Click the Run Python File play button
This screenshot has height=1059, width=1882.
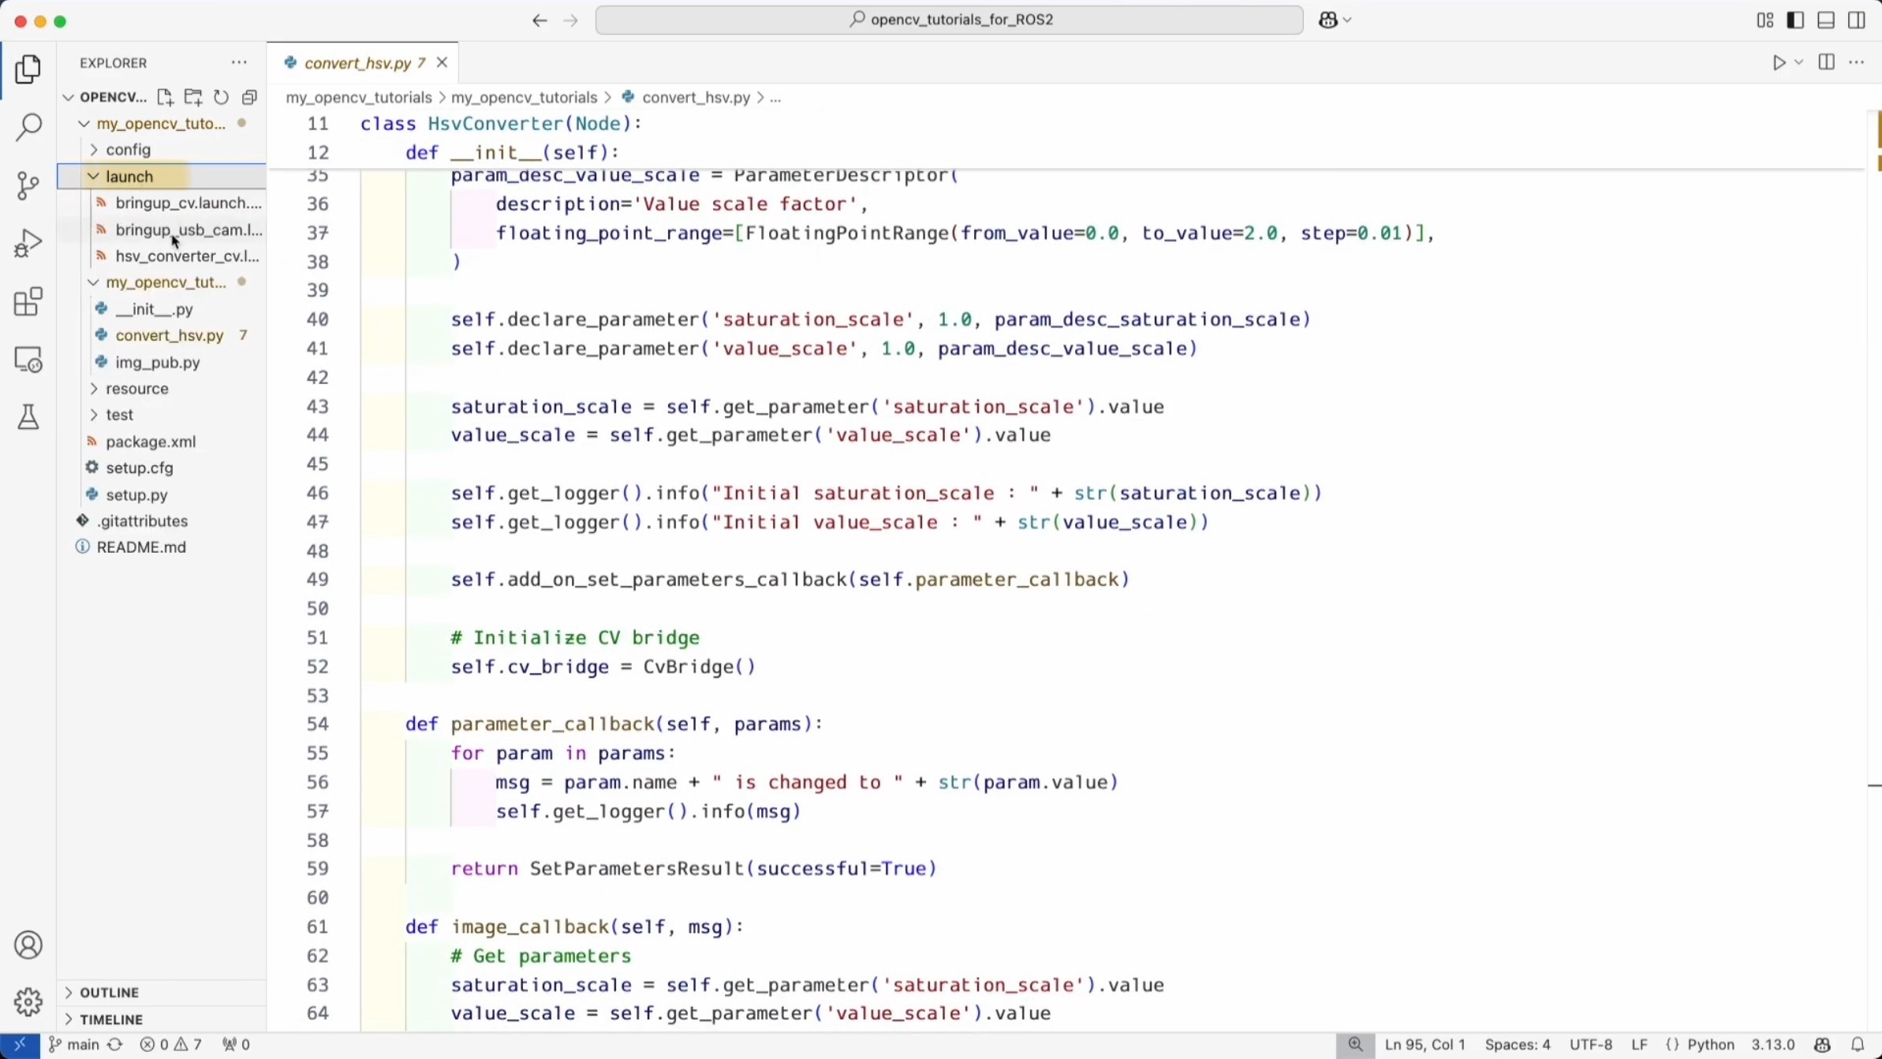point(1779,63)
